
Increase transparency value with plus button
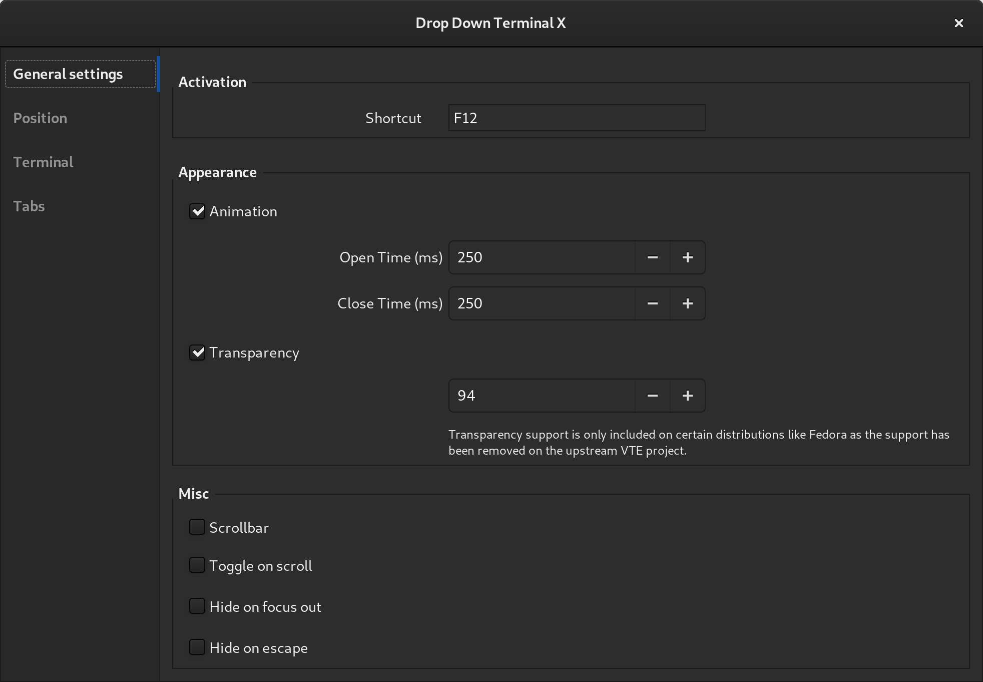(x=687, y=396)
